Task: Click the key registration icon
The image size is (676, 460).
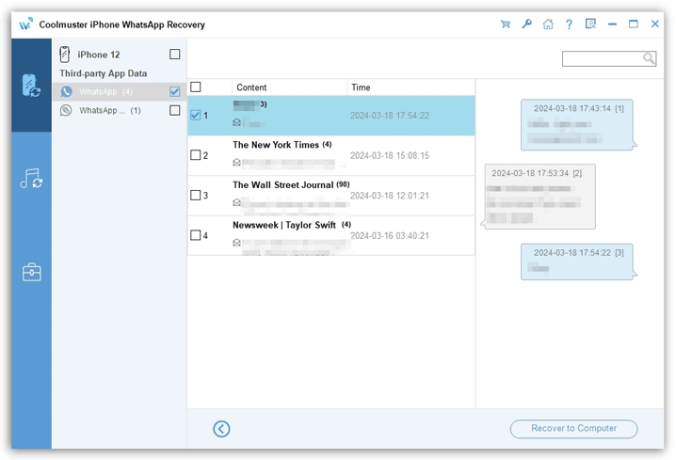Action: pos(526,24)
